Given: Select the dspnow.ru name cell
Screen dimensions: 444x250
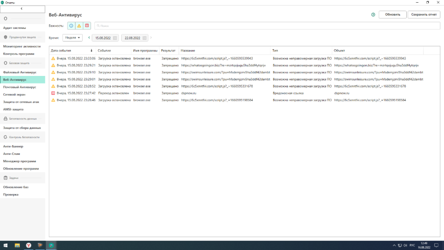Looking at the screenshot, I should coord(189,93).
